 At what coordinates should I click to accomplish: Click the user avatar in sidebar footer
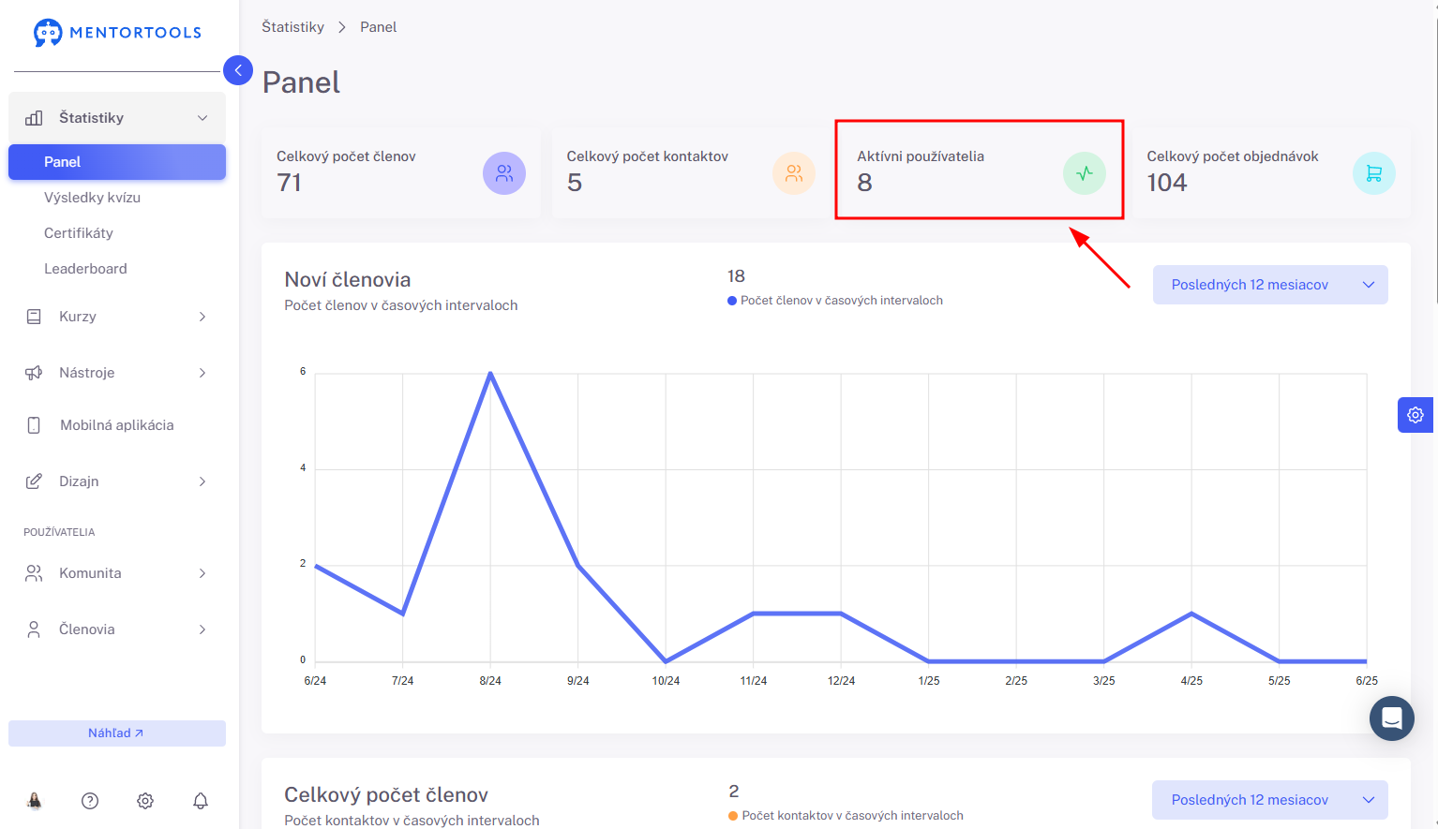pos(35,801)
